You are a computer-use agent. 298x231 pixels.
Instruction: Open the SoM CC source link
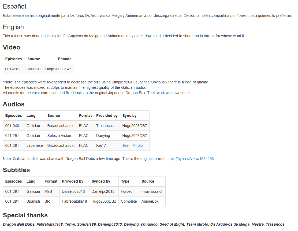(33, 69)
